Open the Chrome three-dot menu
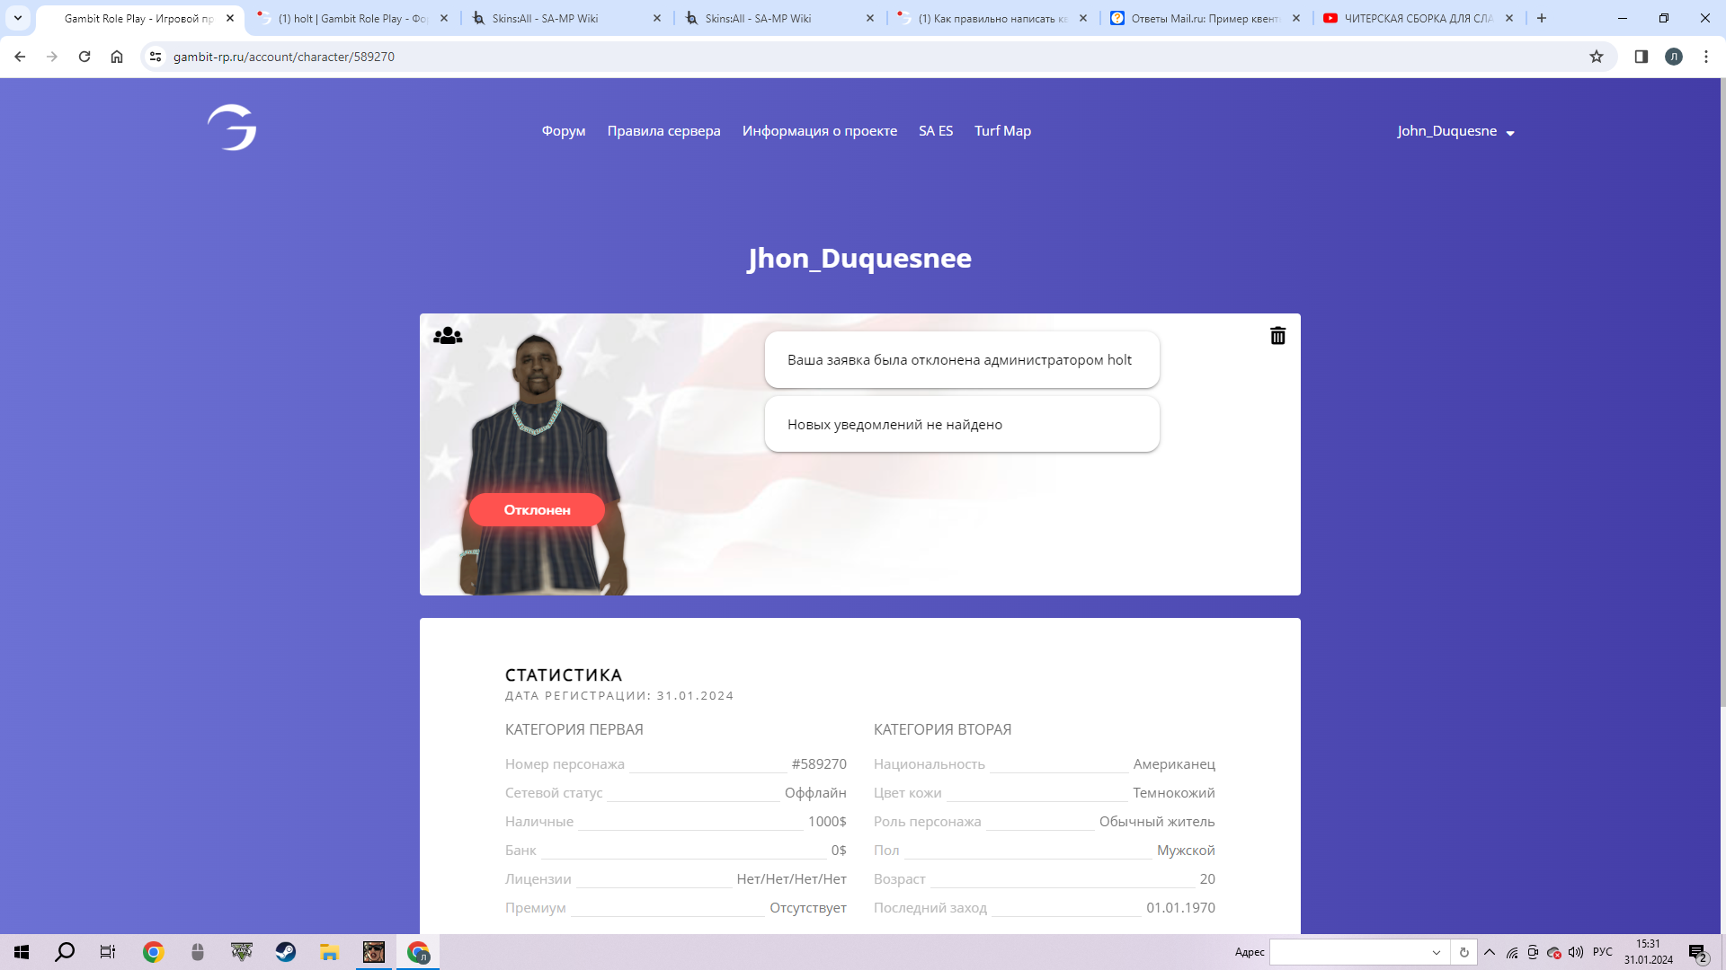 tap(1705, 57)
